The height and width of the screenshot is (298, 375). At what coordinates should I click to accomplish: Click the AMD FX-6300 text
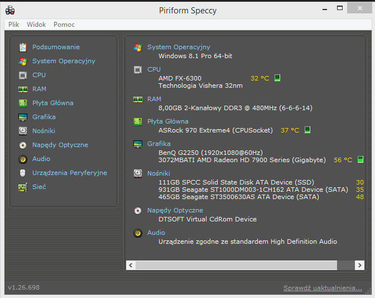[x=180, y=78]
